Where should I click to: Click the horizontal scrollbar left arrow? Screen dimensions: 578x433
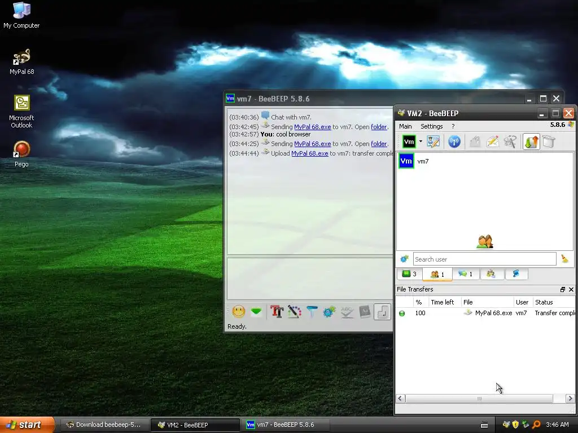point(400,399)
